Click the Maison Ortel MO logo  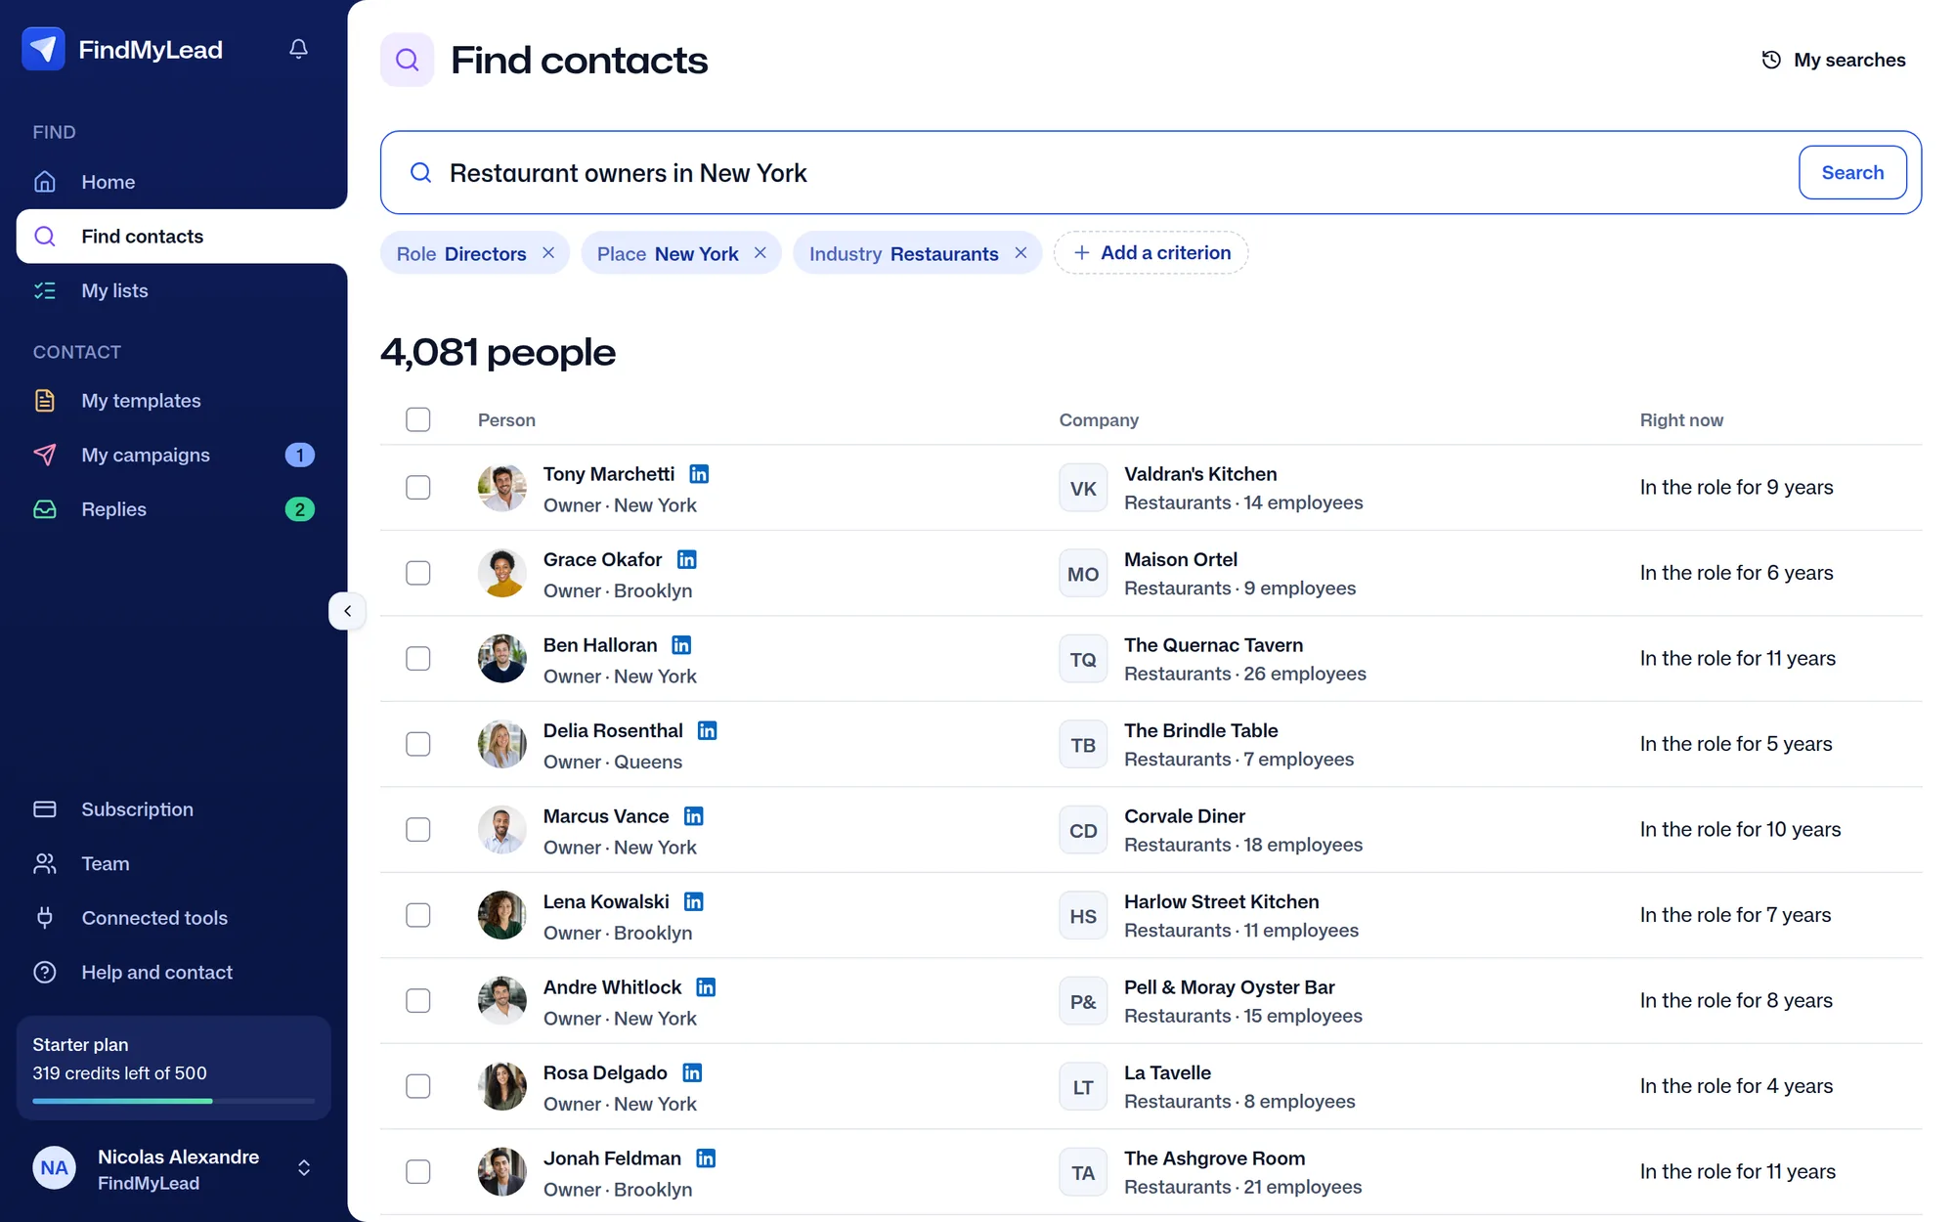1083,574
